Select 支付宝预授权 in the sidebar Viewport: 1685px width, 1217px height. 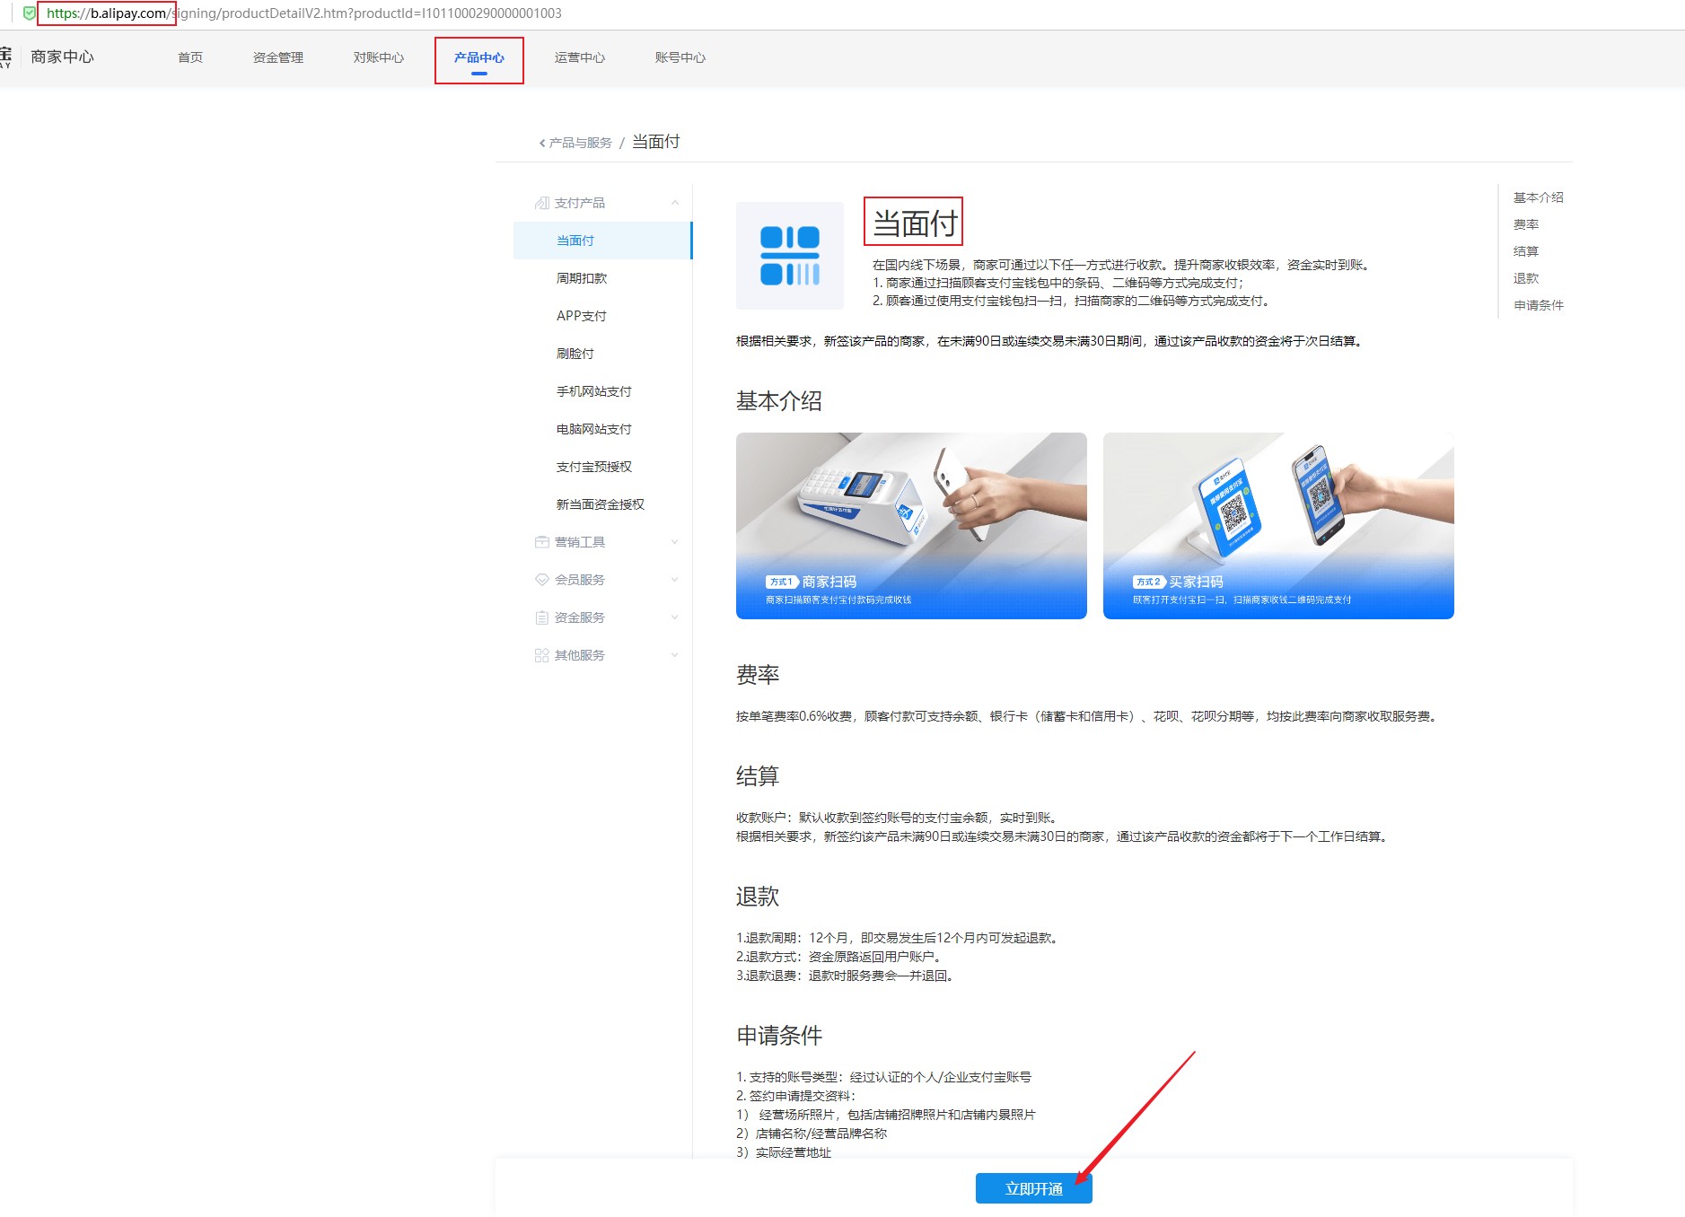pos(594,467)
